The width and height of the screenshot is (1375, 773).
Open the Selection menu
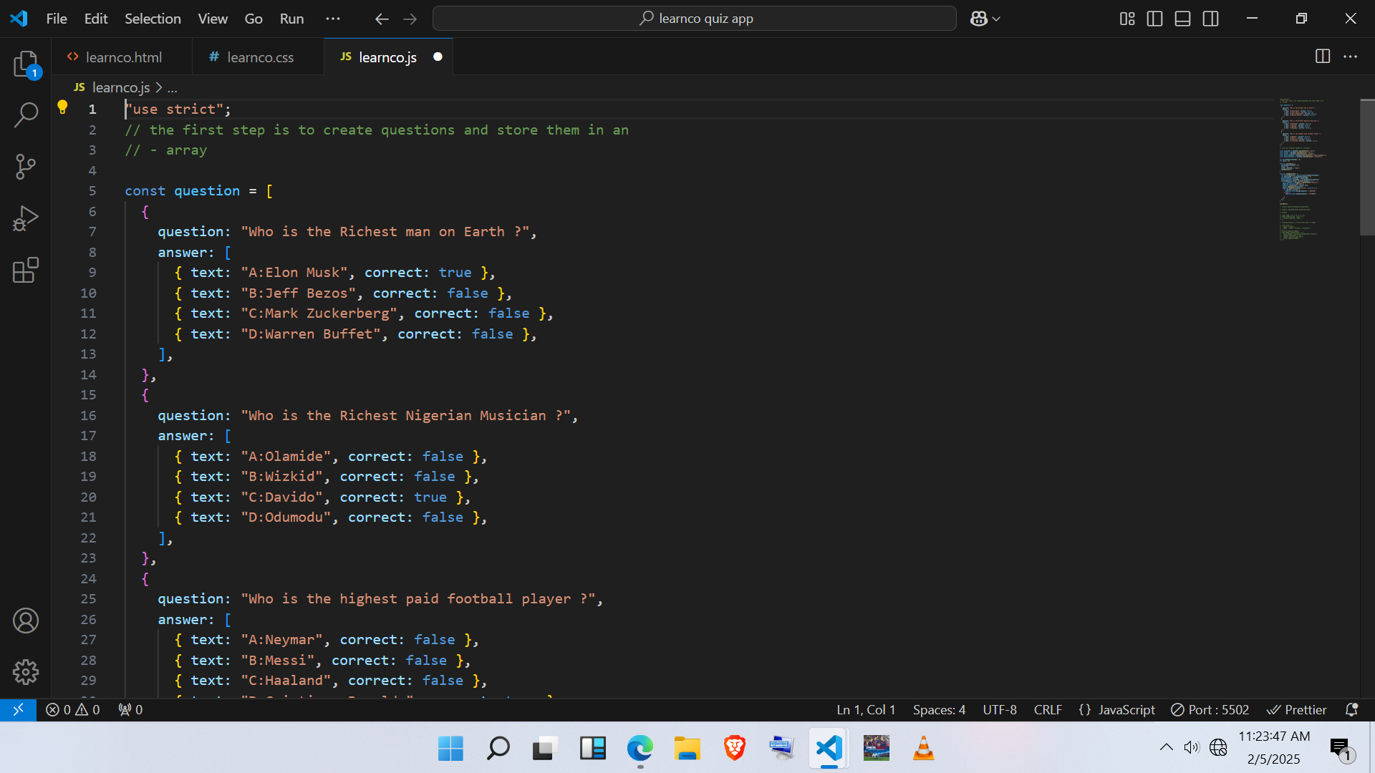click(153, 19)
